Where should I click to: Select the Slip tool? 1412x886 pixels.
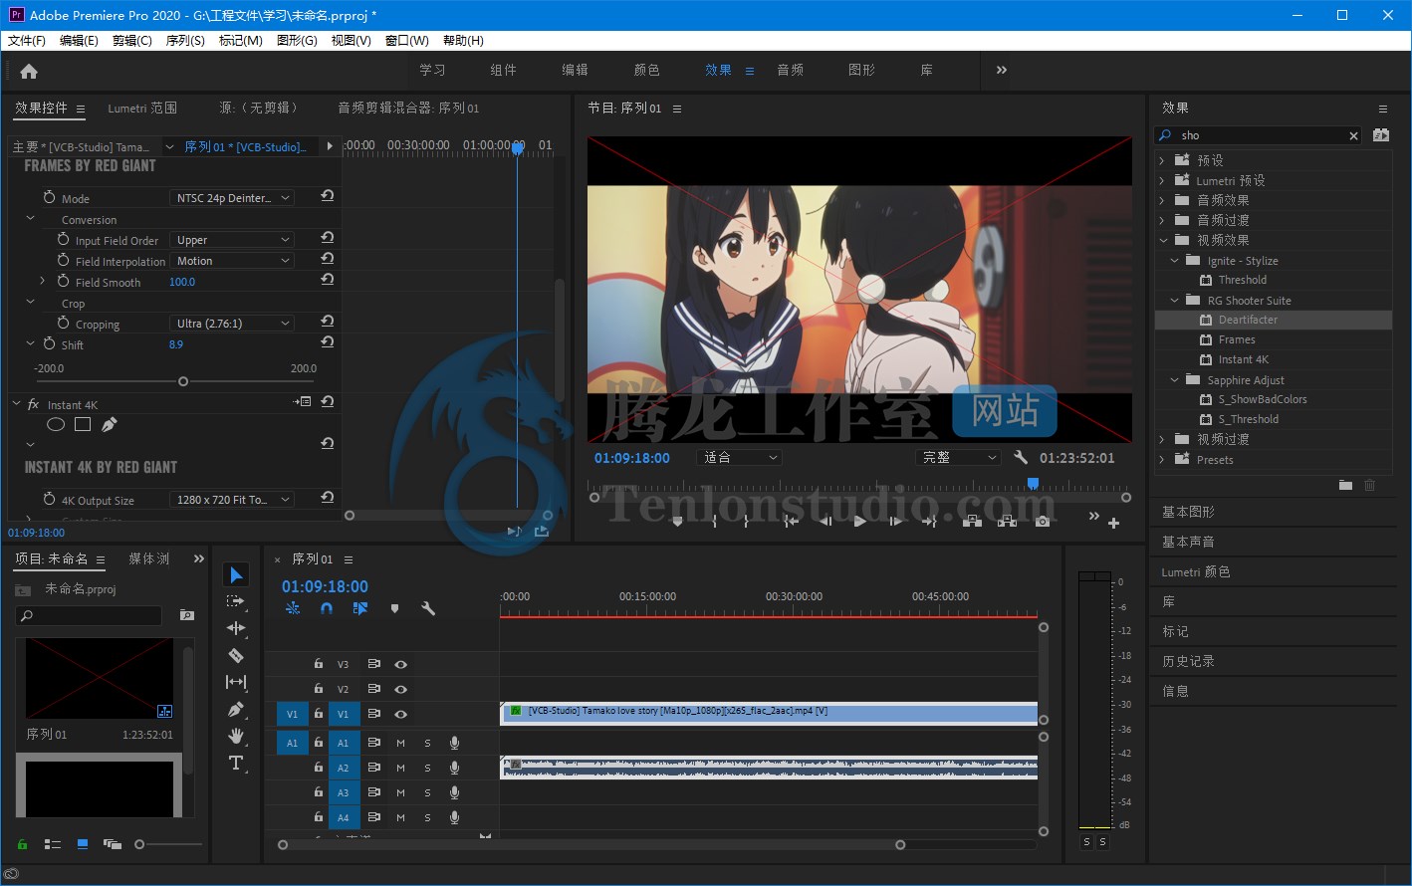tap(236, 682)
